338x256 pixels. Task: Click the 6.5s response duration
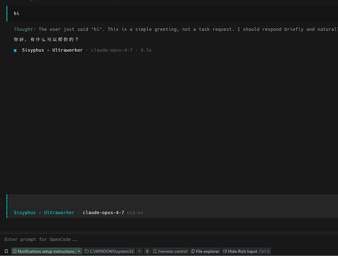click(146, 50)
